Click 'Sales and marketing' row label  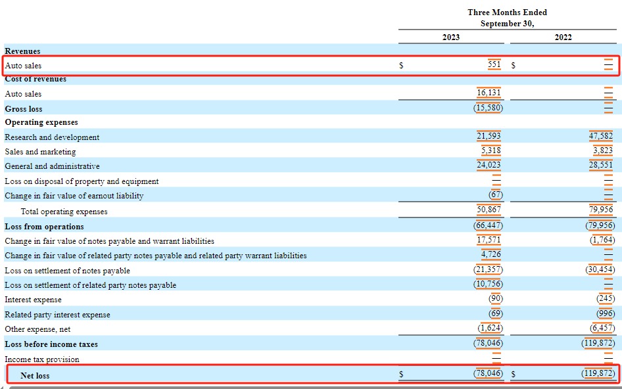(40, 152)
